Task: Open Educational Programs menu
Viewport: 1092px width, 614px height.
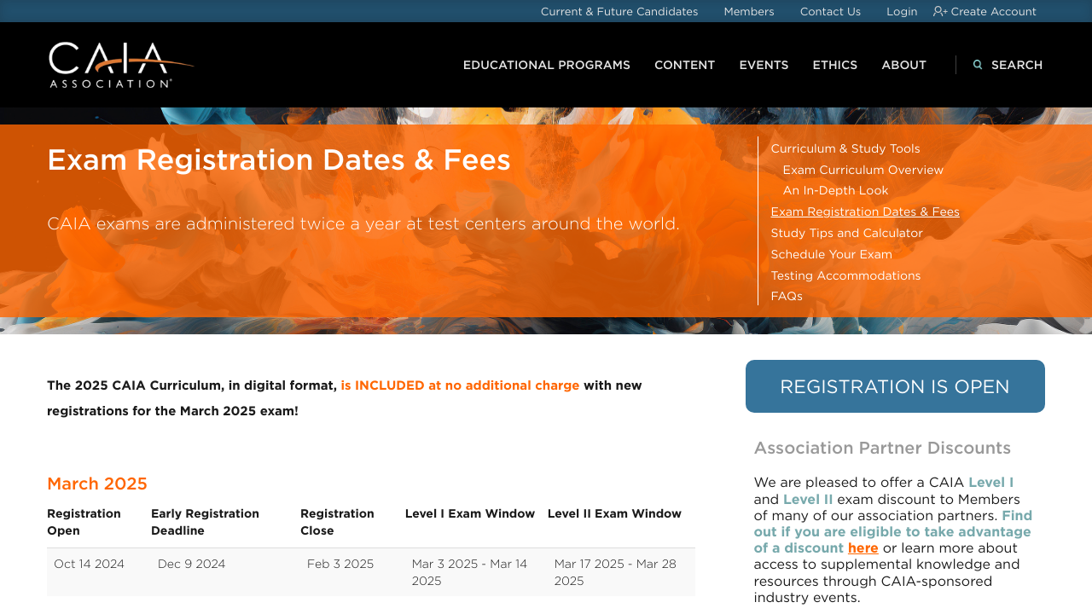Action: coord(547,65)
